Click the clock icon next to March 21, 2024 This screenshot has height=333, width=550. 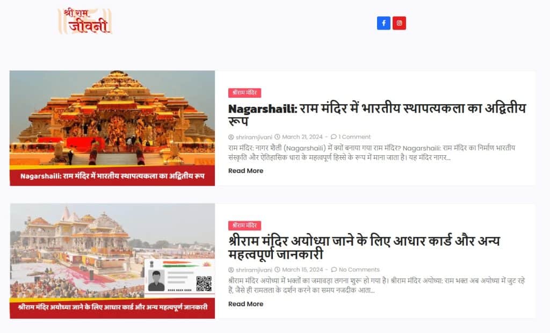(277, 136)
